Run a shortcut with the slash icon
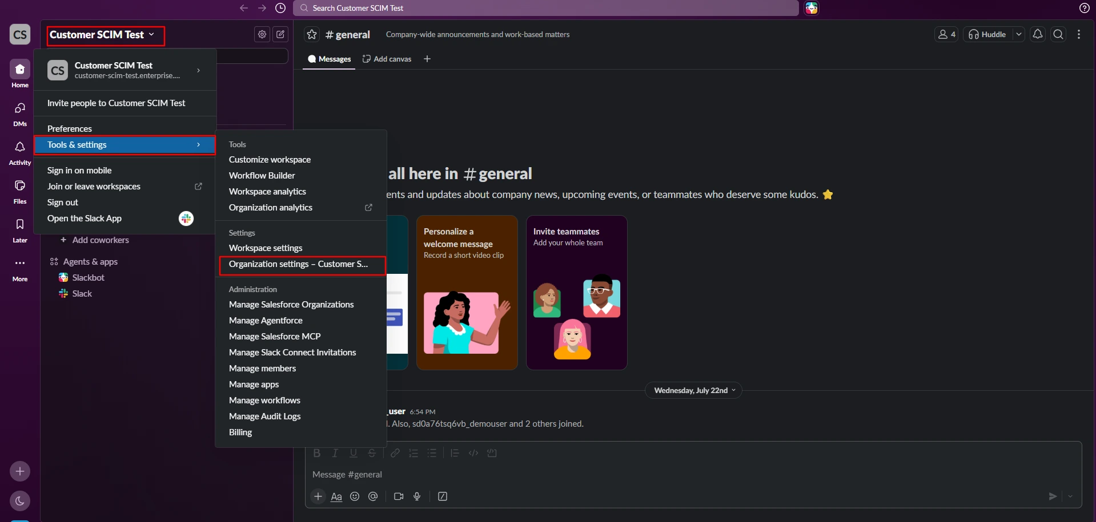Image resolution: width=1096 pixels, height=522 pixels. 443,496
